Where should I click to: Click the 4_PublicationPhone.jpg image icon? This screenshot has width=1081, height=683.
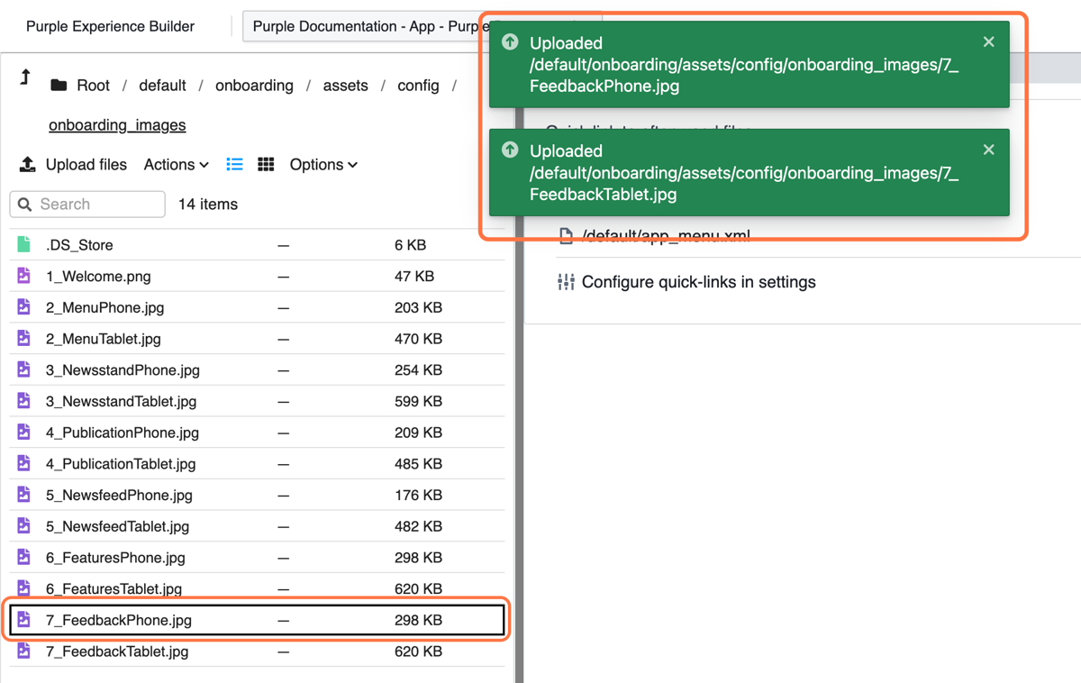pos(24,433)
